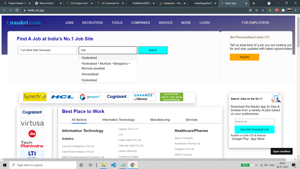Open the browser extensions puzzle icon
Viewport: 300px width, 169px height.
coord(283,10)
